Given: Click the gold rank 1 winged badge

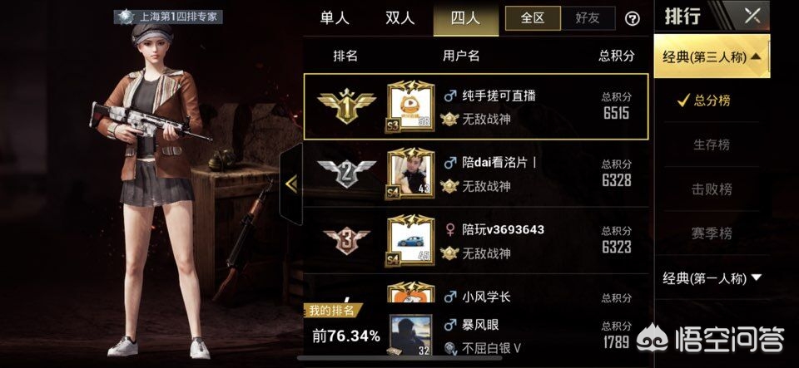Looking at the screenshot, I should click(346, 106).
